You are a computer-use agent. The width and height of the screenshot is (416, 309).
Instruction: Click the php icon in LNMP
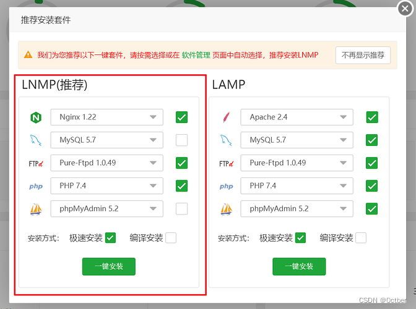coord(36,187)
